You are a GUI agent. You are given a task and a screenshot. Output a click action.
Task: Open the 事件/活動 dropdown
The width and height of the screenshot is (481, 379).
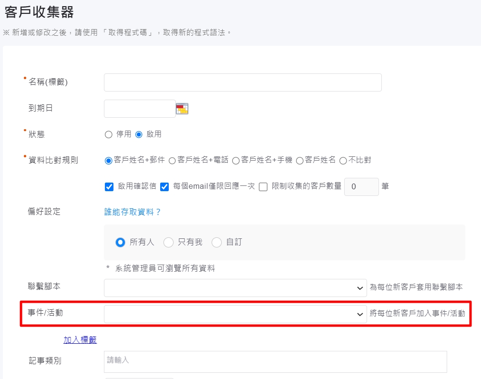[235, 314]
